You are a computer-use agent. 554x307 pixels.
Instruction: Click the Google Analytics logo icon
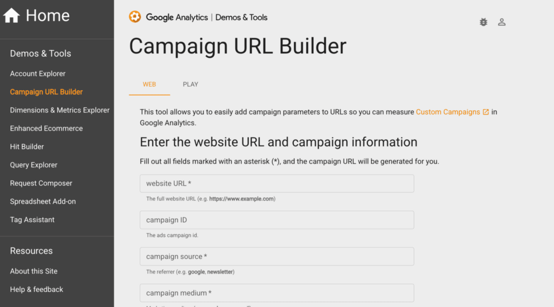click(135, 17)
